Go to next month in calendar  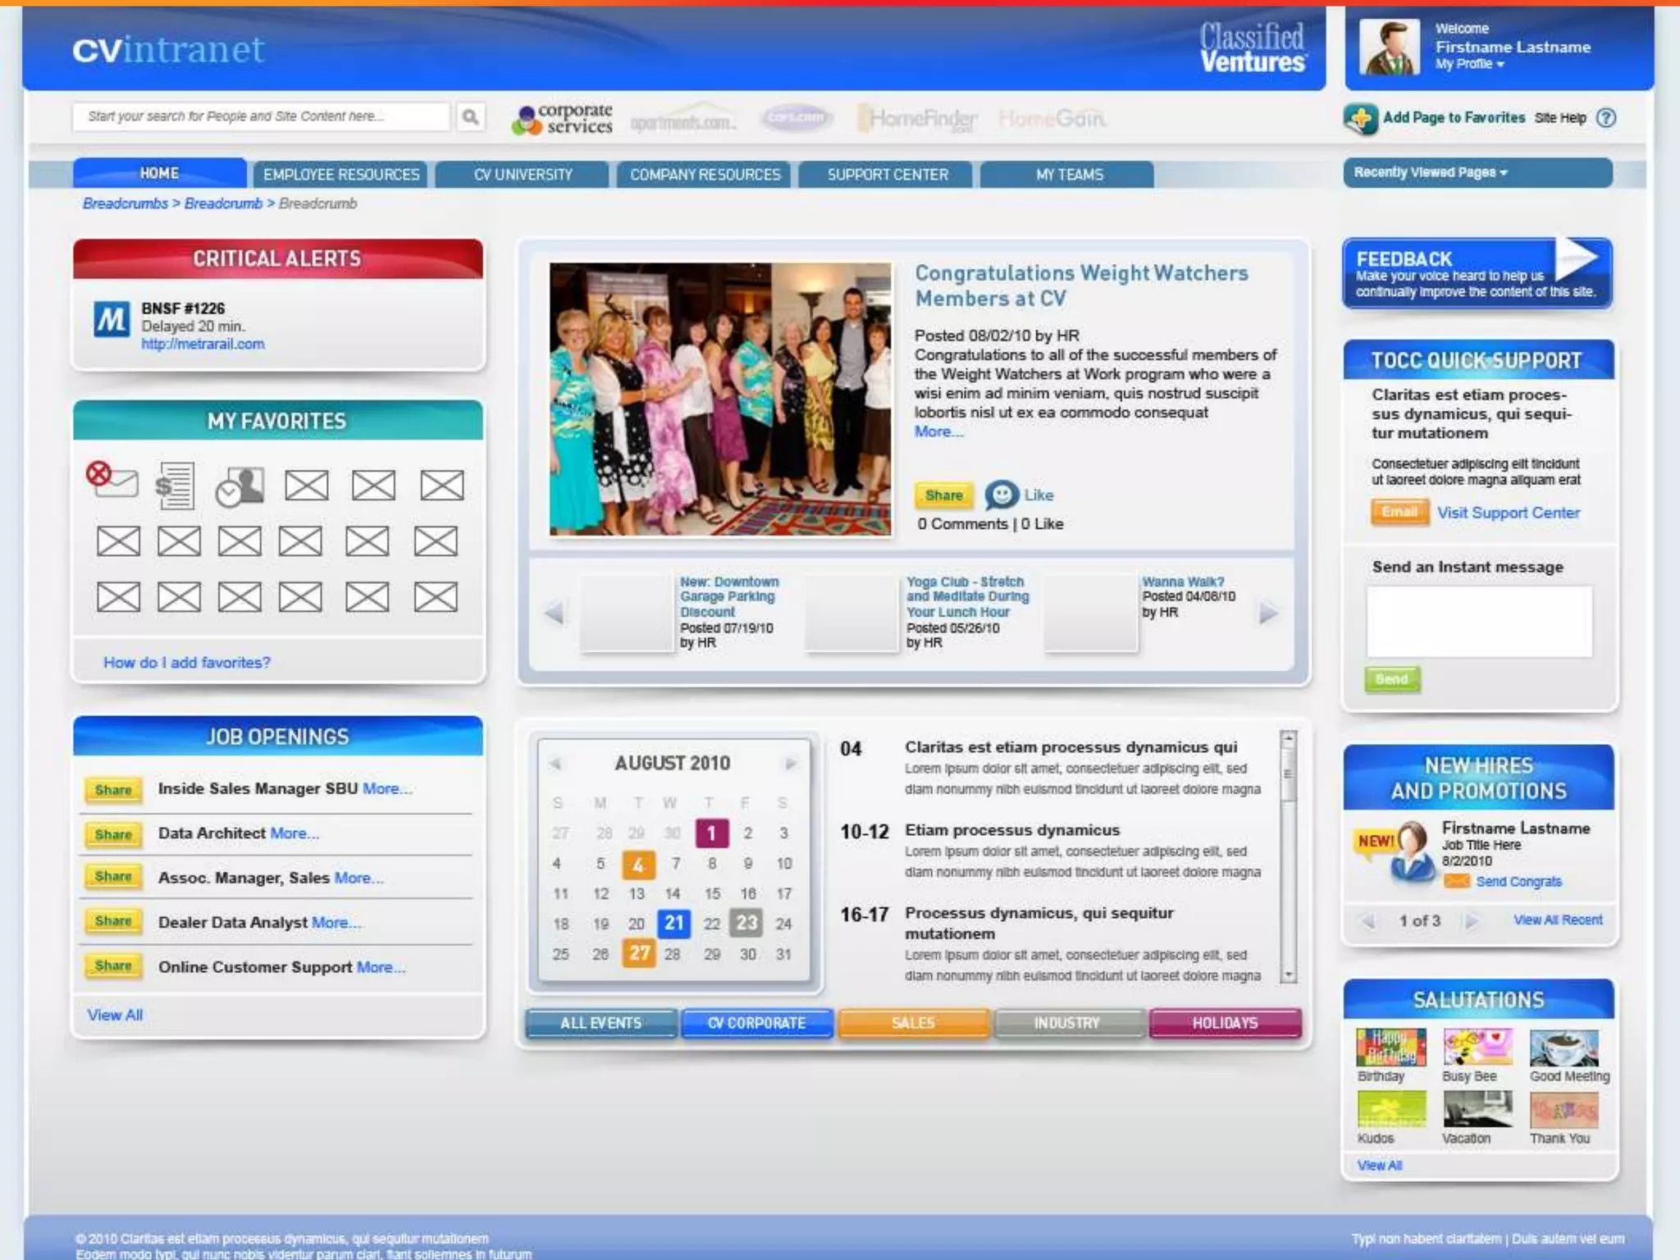pos(790,764)
